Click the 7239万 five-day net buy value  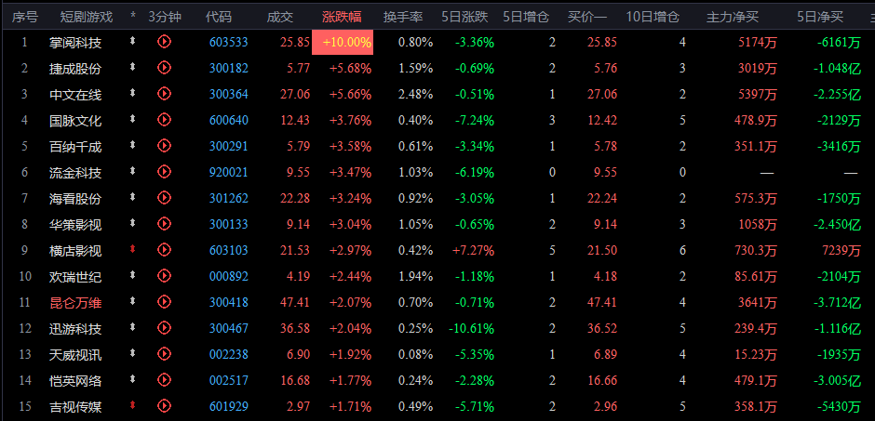[841, 251]
